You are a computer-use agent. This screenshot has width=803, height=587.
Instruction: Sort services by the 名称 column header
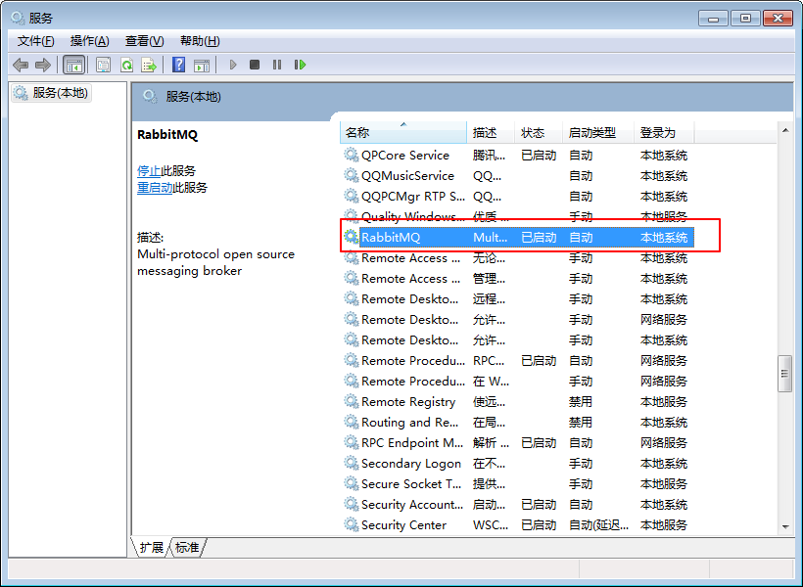[x=401, y=132]
